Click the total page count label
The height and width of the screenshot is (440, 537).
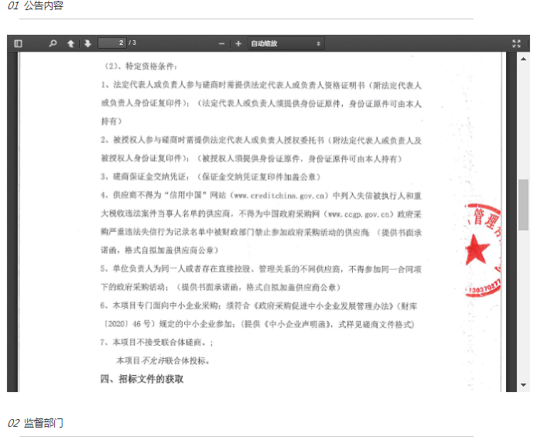tap(132, 43)
